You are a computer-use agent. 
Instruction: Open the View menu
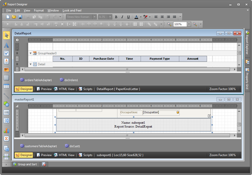click(27, 10)
